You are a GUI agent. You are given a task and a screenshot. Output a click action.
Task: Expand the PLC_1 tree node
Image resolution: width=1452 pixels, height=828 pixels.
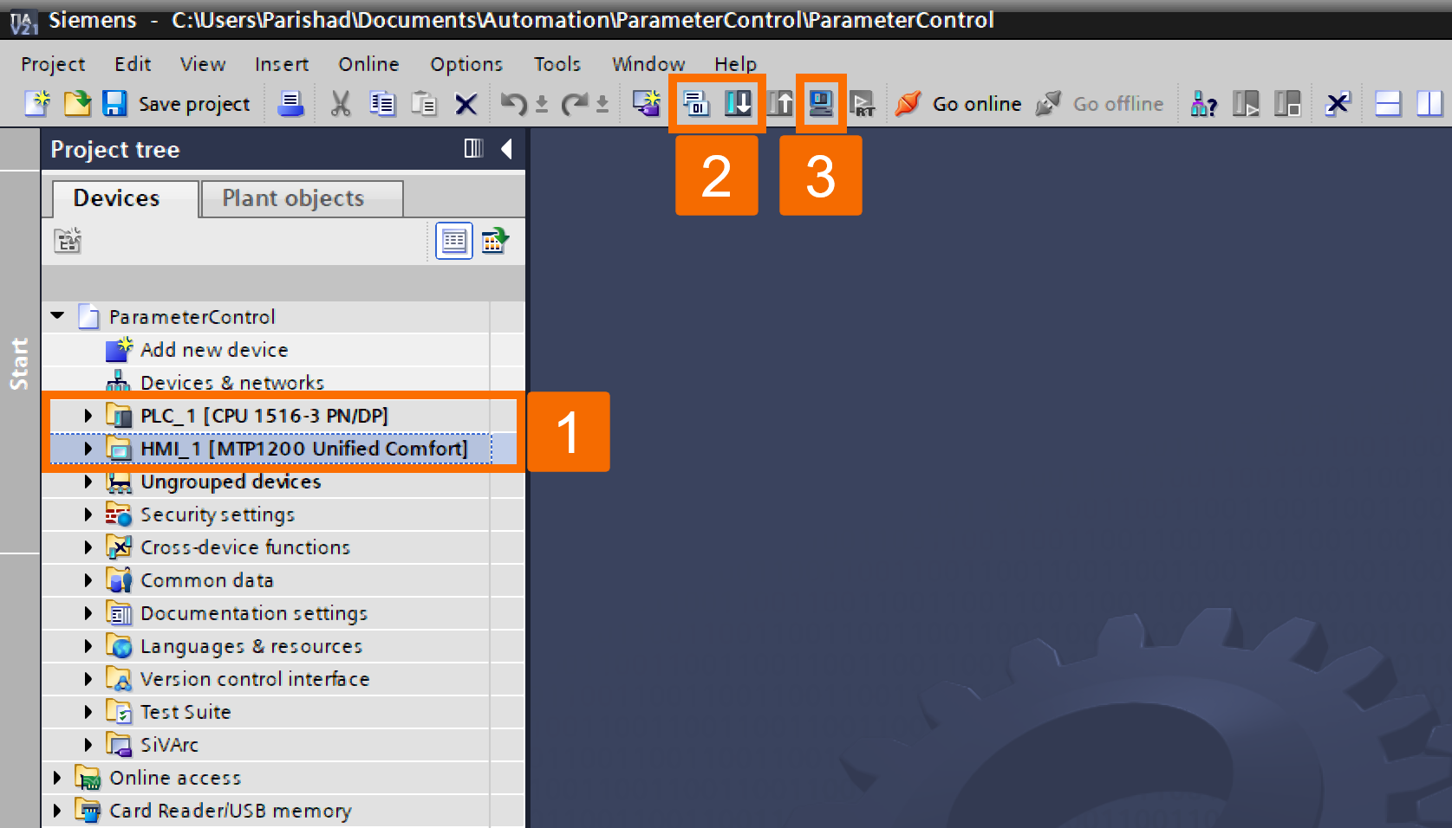point(88,416)
